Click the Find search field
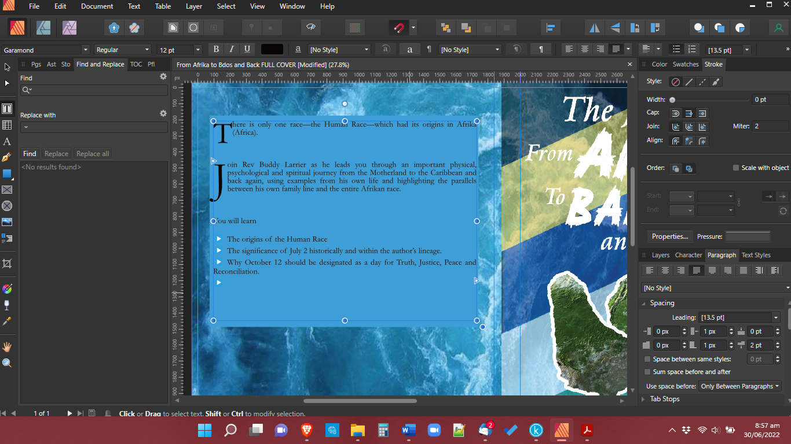Viewport: 791px width, 444px height. click(94, 90)
